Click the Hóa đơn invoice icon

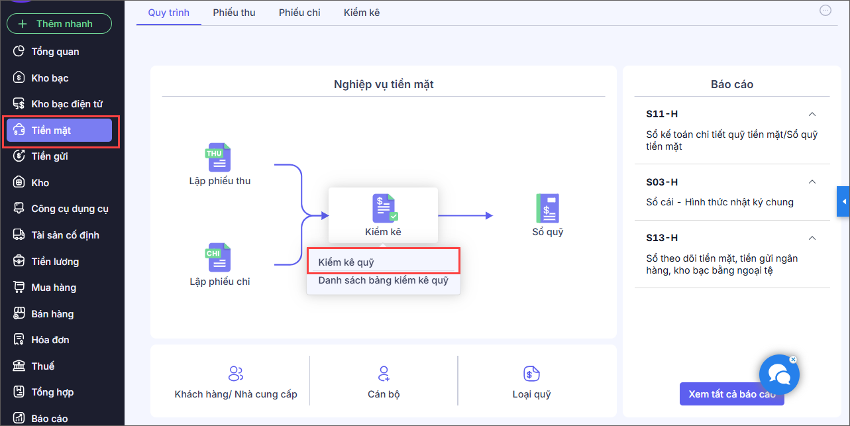19,340
